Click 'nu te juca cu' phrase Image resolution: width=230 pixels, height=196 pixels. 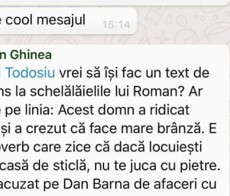[135, 166]
